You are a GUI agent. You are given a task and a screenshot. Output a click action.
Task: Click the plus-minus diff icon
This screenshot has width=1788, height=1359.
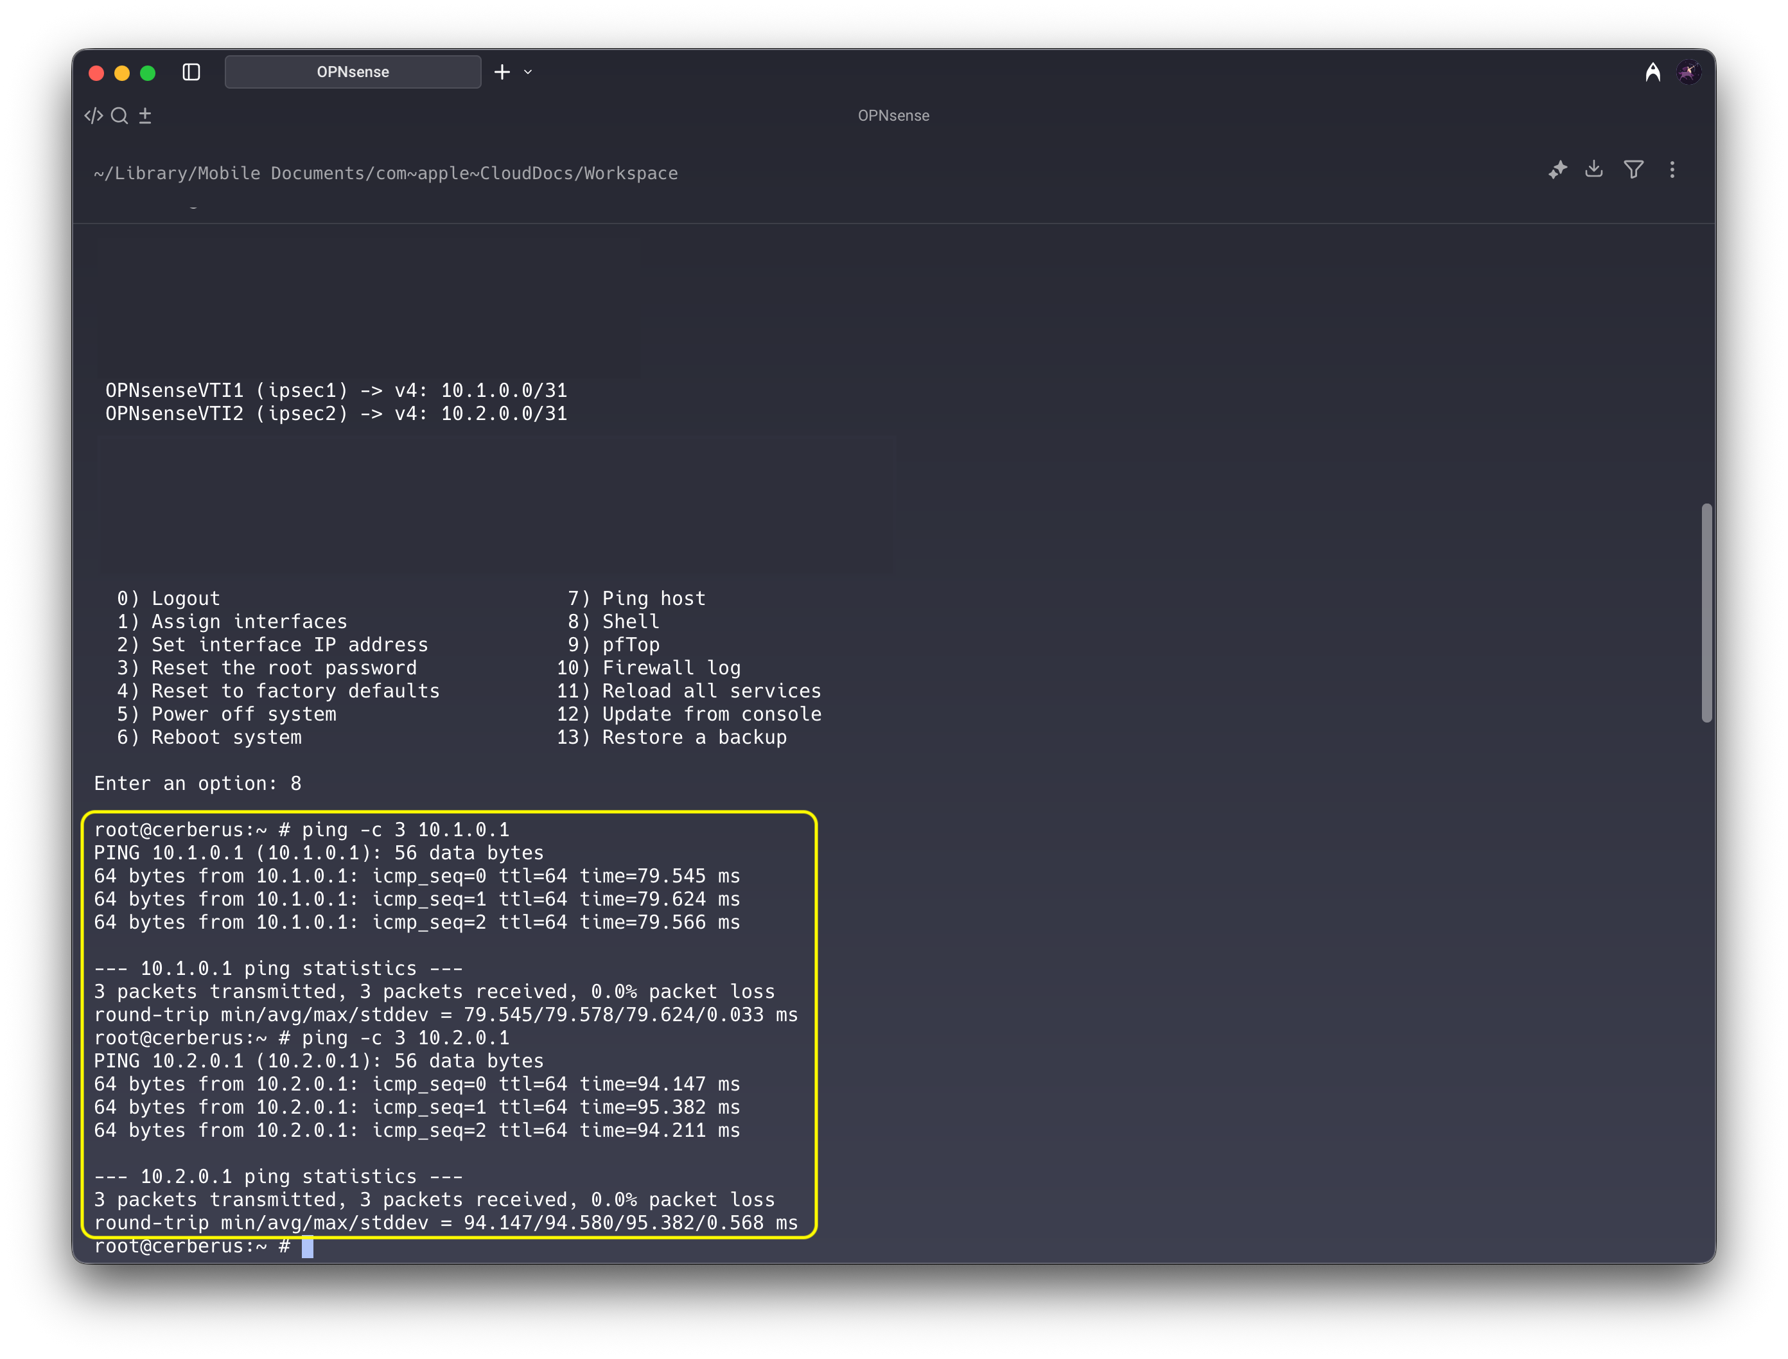tap(146, 116)
